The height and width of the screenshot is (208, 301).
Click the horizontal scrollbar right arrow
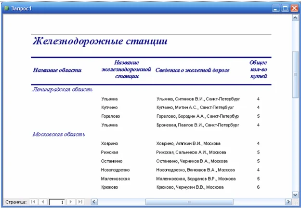point(288,202)
